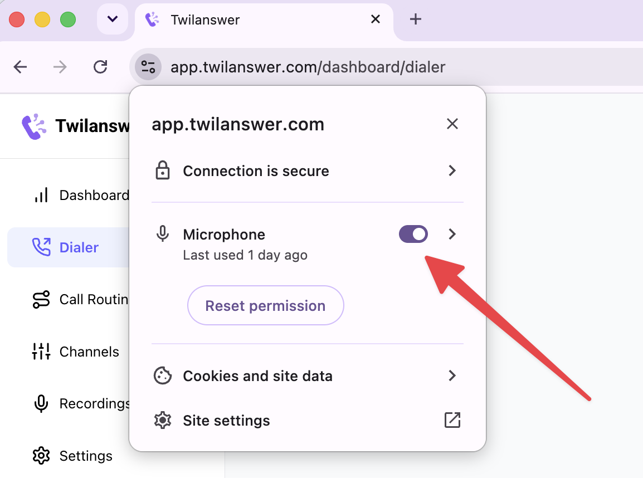Open Site settings external link icon
The width and height of the screenshot is (643, 478).
coord(452,420)
